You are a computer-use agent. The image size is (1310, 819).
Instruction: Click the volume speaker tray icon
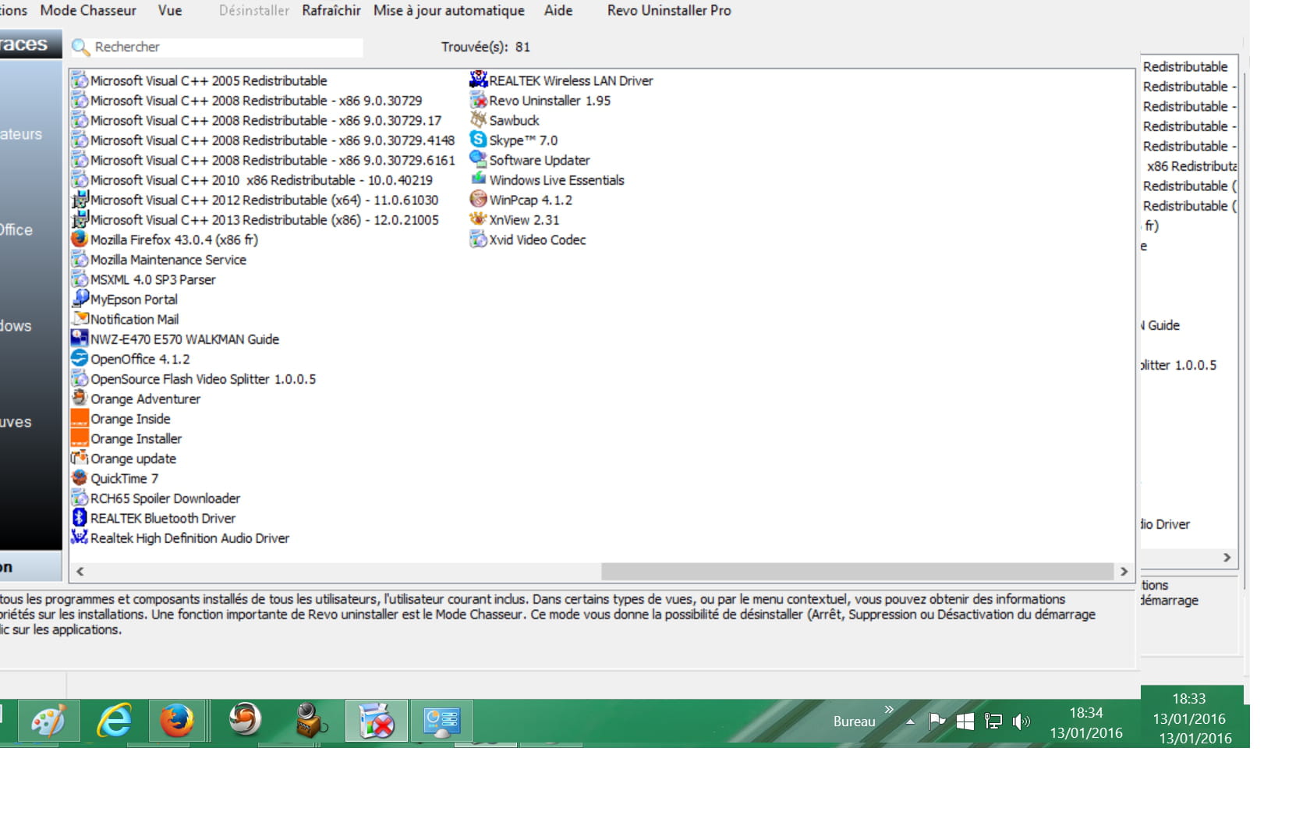1021,721
